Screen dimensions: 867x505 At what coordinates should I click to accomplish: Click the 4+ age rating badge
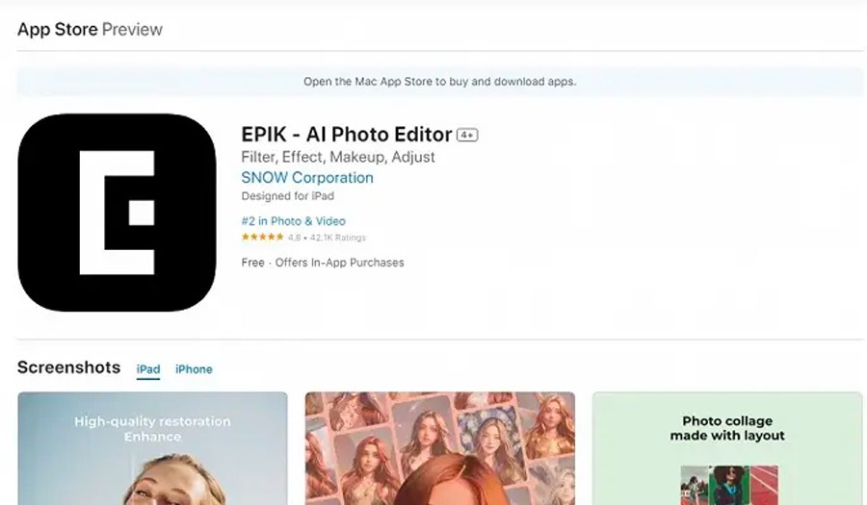467,136
